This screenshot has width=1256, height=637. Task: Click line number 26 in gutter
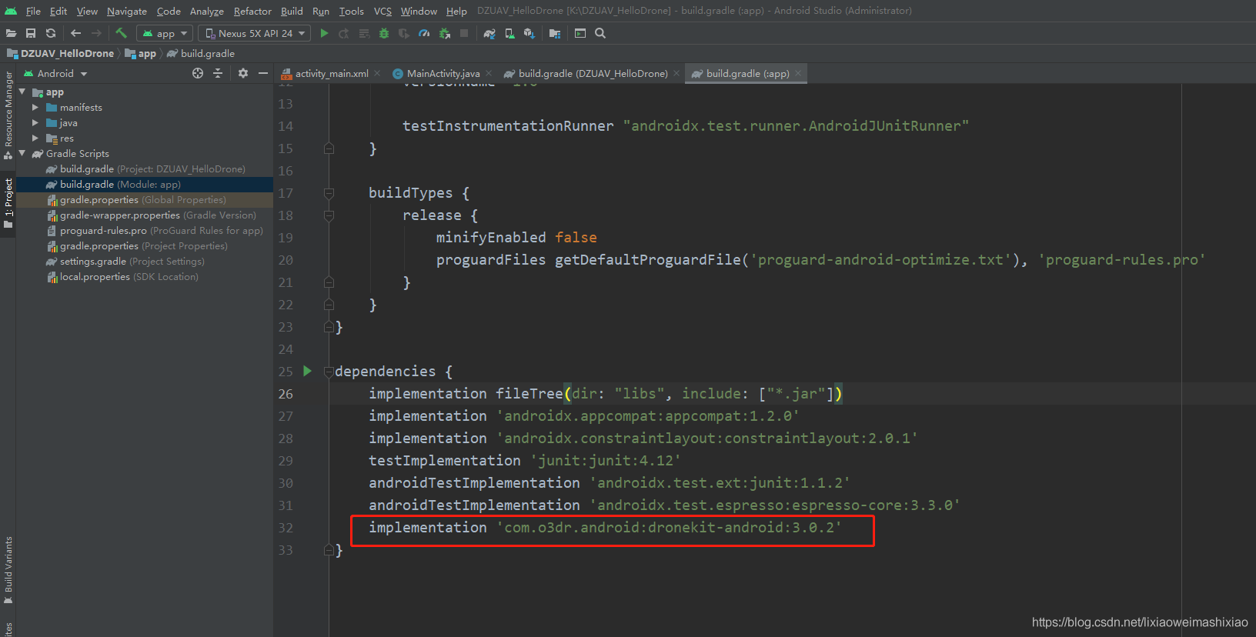pyautogui.click(x=286, y=394)
